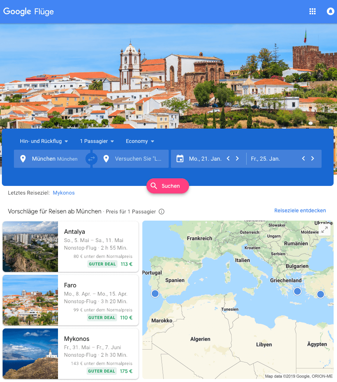This screenshot has height=382, width=337.
Task: Open the Economy class dropdown
Action: [x=140, y=141]
